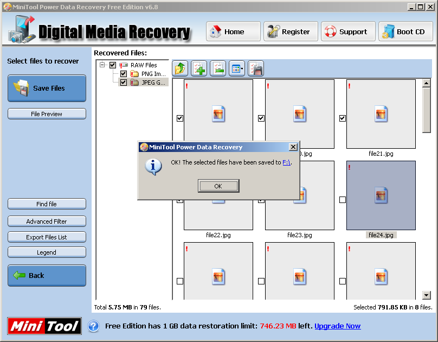Click the Upgrade Now link
Screen dimensions: 438x342
tap(337, 326)
